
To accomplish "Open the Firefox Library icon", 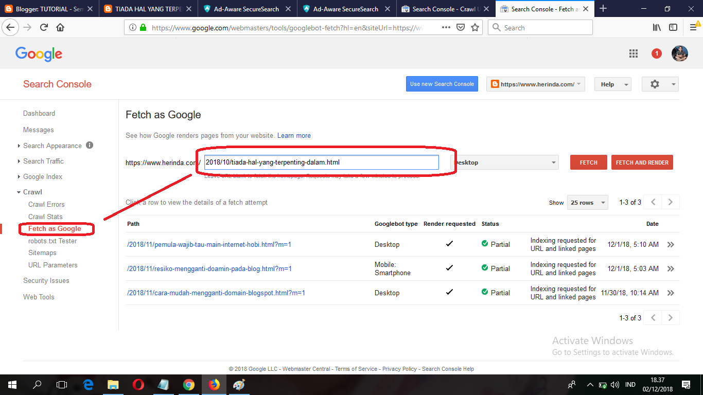I will pos(657,28).
